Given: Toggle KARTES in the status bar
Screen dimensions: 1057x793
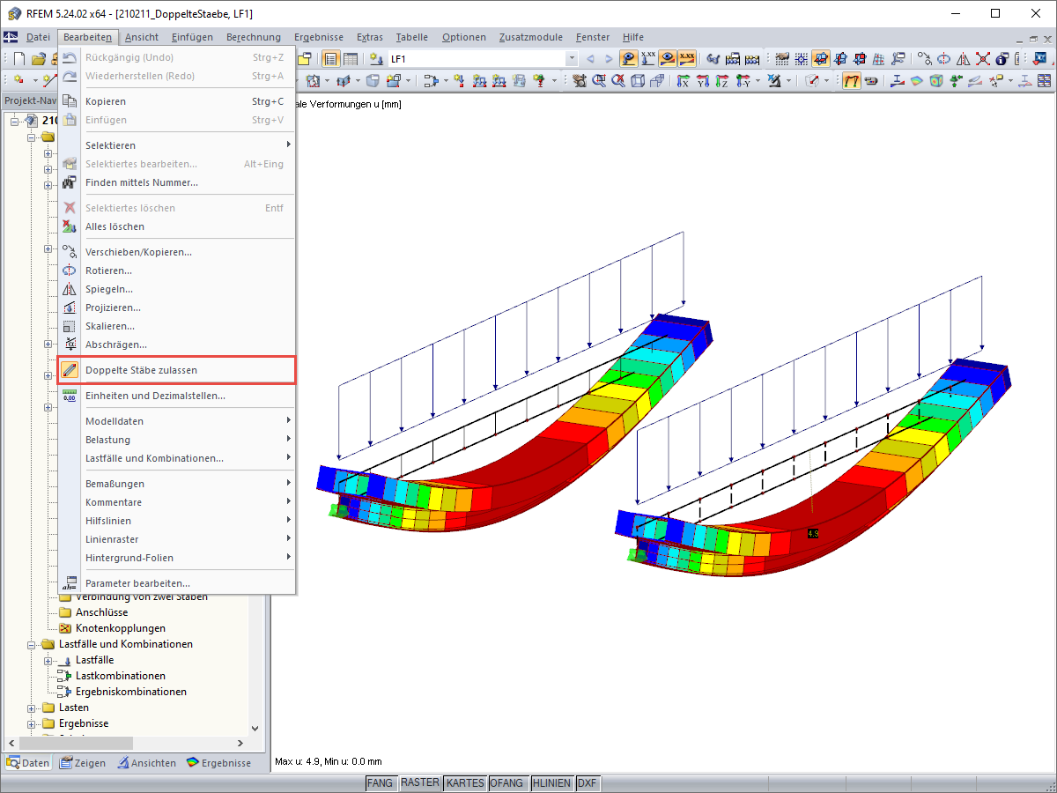Looking at the screenshot, I should pos(465,782).
